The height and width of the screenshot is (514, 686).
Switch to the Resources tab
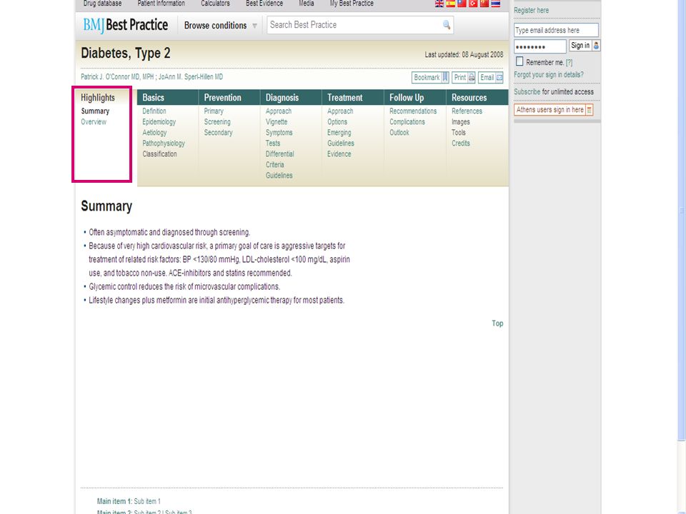coord(477,98)
